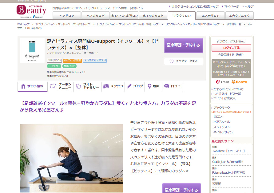Open the ヘアサロン tab
274x193 pixels.
pos(67,16)
